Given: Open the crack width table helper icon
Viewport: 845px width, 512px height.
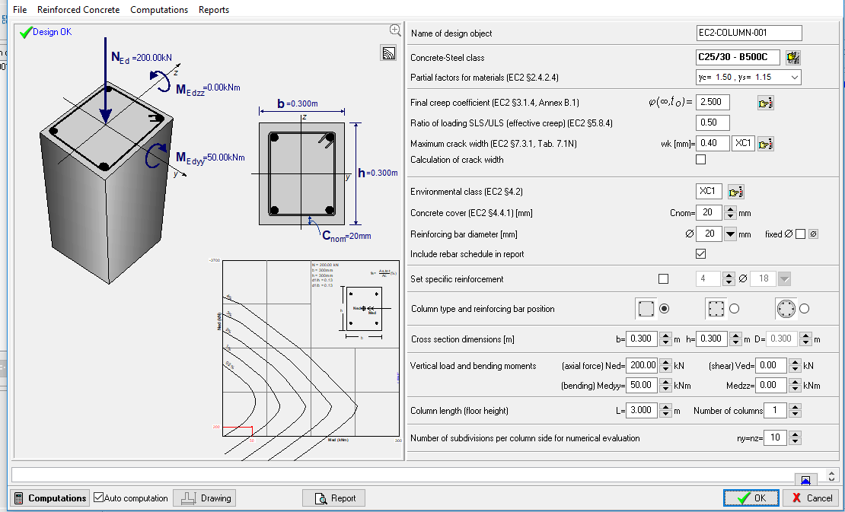Looking at the screenshot, I should pyautogui.click(x=765, y=144).
